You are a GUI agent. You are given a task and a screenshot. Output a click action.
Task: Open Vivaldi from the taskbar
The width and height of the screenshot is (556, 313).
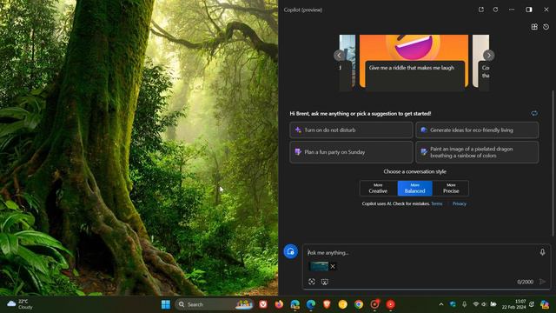point(263,304)
